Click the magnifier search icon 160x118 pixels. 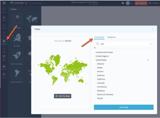pyautogui.click(x=98, y=44)
